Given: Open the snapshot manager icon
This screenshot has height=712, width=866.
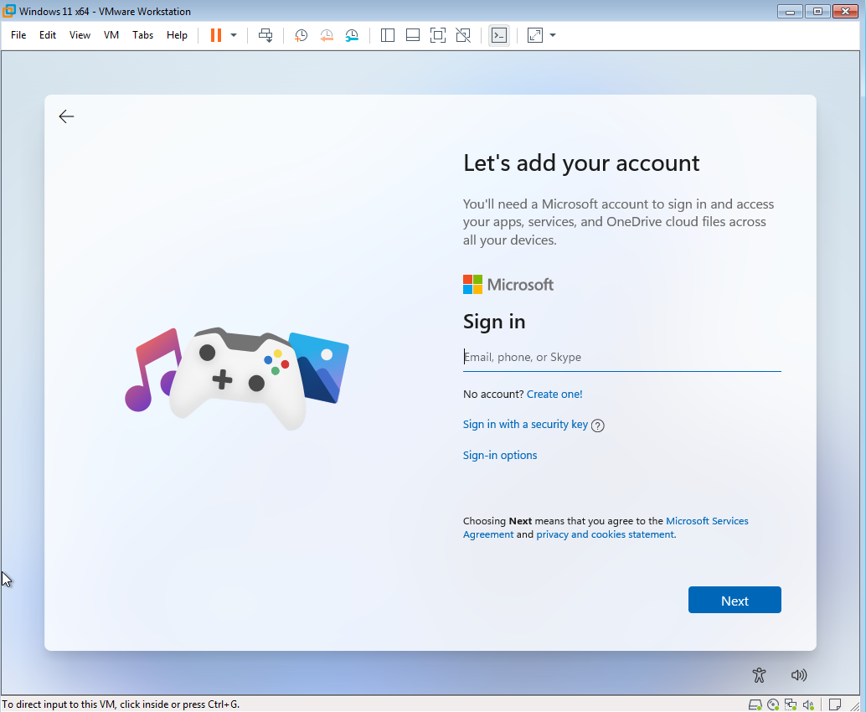Looking at the screenshot, I should (x=352, y=35).
